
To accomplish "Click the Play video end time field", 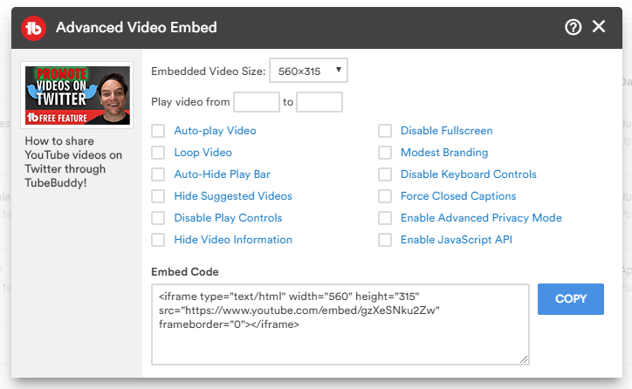I will click(319, 102).
